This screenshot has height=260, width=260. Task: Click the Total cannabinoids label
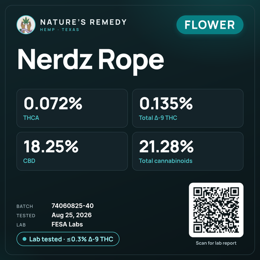coord(165,161)
